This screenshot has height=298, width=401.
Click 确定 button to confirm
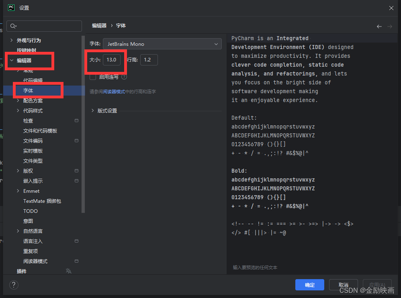[310, 285]
